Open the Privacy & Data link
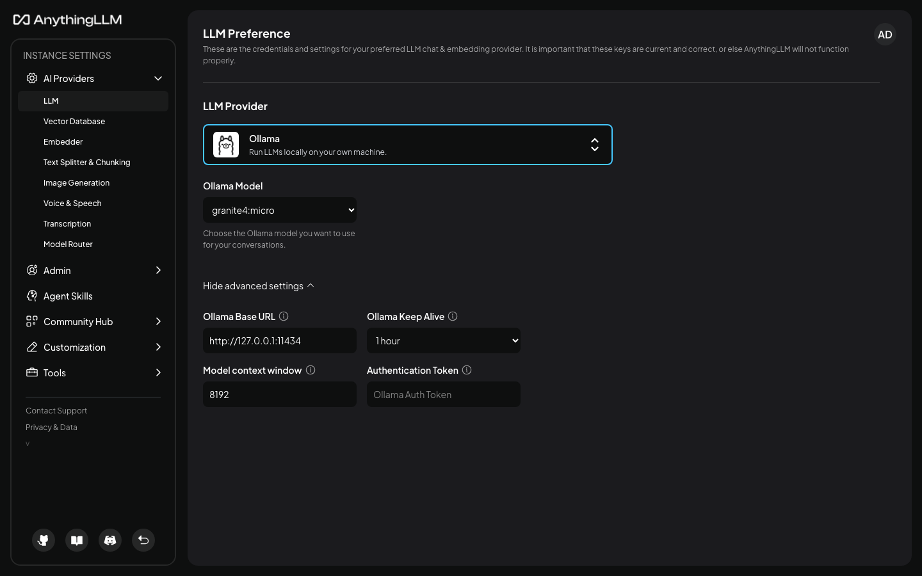Screen dimensions: 922x576 51,428
